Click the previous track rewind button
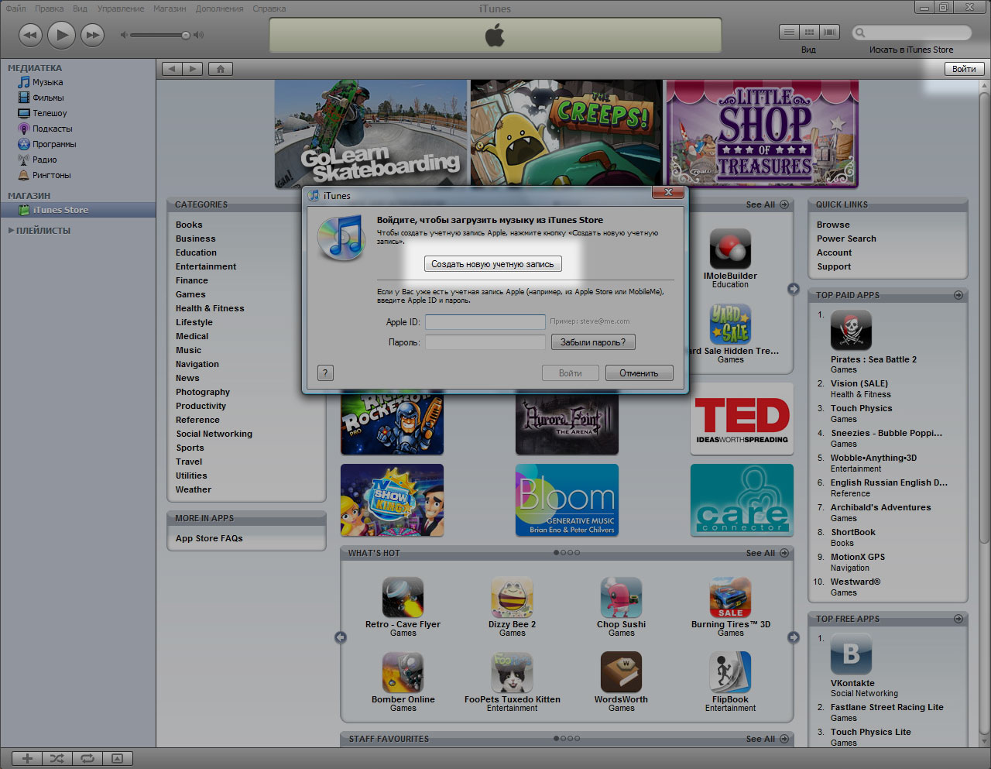 point(30,35)
